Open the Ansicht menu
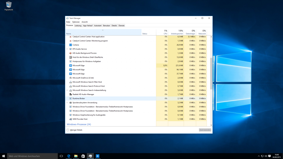 [x=84, y=22]
